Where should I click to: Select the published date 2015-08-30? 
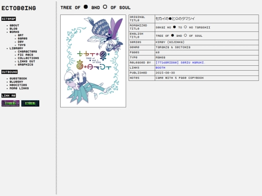click(x=165, y=73)
